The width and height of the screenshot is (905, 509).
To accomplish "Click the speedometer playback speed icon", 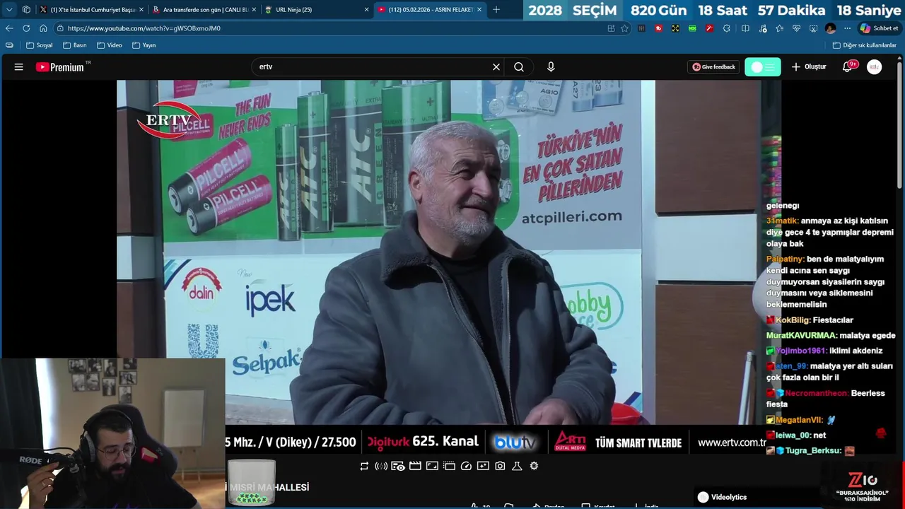I will tap(466, 466).
